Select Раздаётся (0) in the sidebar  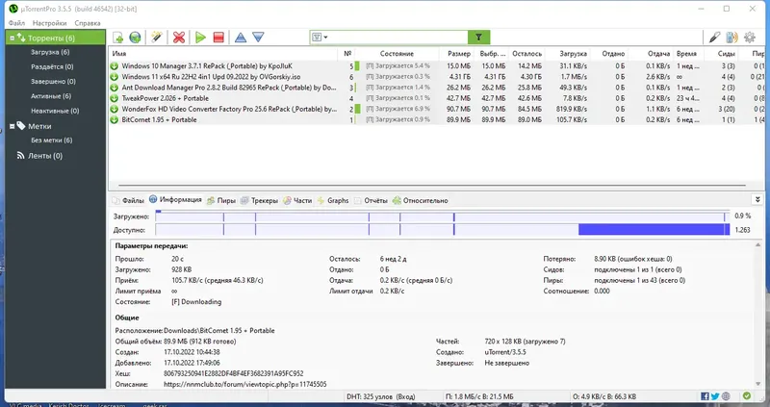[x=52, y=66]
